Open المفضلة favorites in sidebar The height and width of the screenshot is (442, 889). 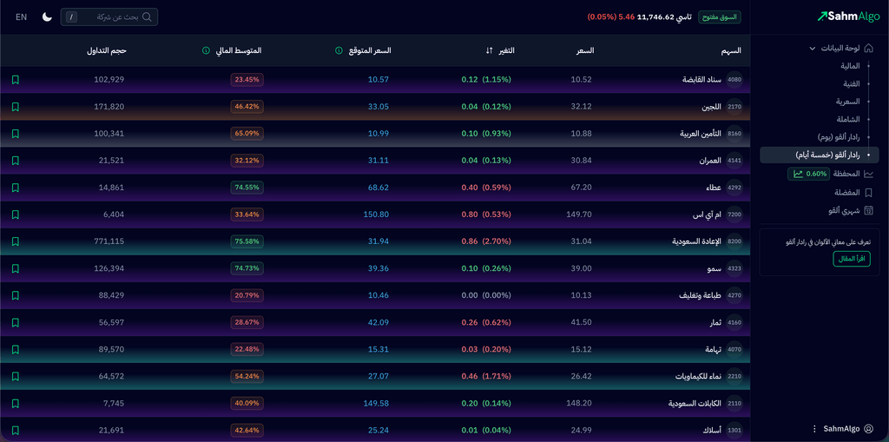click(846, 192)
